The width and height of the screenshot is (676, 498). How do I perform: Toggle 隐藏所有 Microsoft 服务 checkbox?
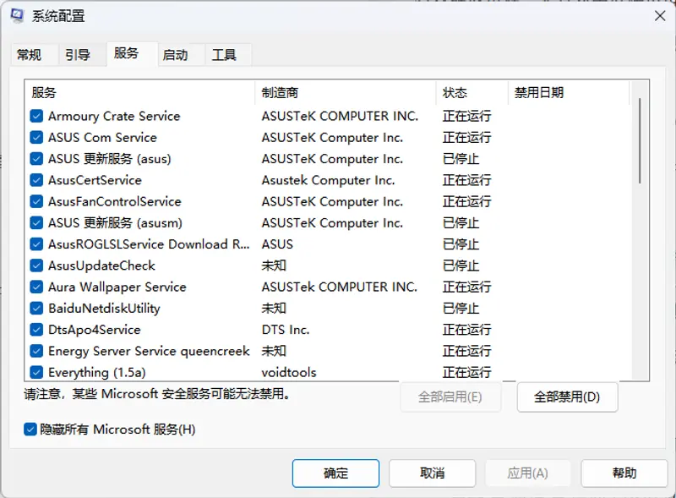(x=30, y=430)
